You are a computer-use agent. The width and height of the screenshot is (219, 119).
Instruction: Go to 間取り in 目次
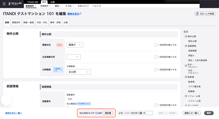191,56
